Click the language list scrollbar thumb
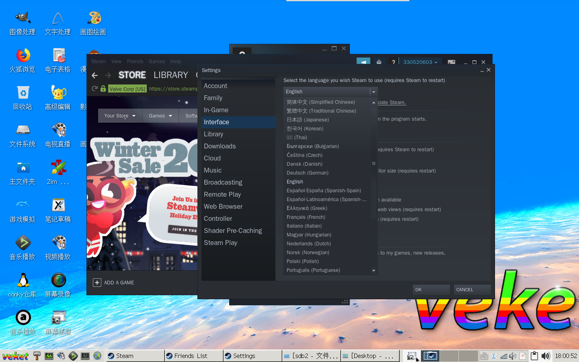The height and width of the screenshot is (362, 579). (374, 163)
